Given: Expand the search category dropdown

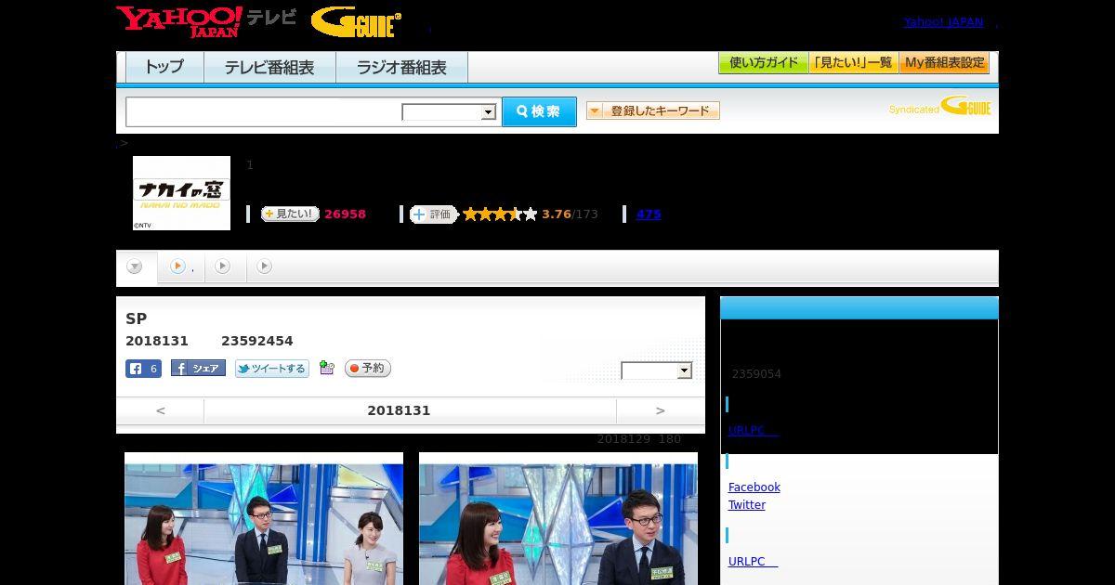Looking at the screenshot, I should click(449, 112).
